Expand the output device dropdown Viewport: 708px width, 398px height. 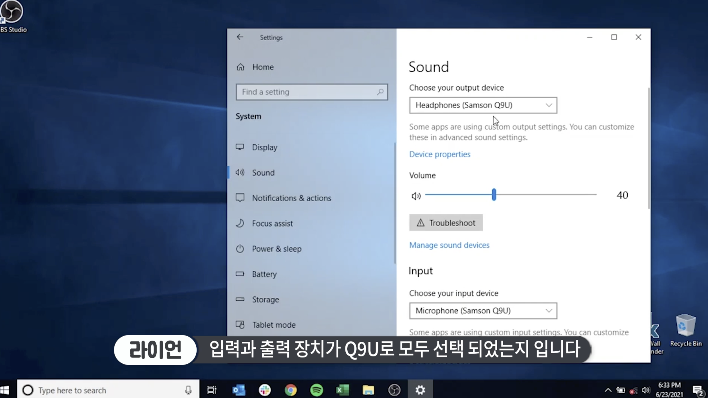coord(483,105)
